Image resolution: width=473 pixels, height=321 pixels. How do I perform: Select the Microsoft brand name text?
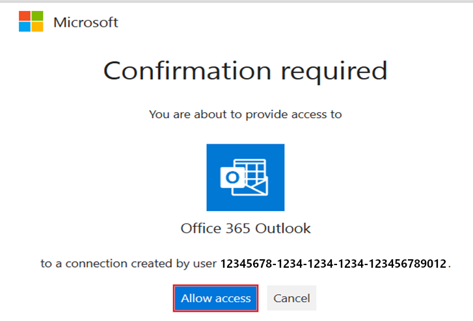pos(86,22)
